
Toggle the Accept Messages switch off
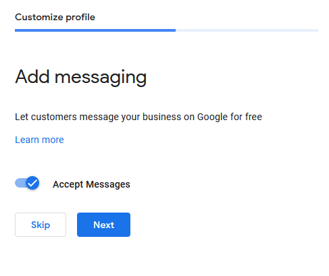click(x=27, y=183)
